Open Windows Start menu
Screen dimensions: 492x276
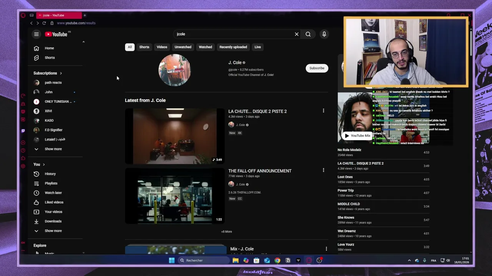pos(171,260)
